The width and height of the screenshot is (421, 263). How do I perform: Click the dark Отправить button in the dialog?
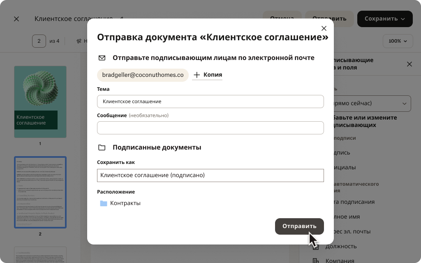pos(299,226)
